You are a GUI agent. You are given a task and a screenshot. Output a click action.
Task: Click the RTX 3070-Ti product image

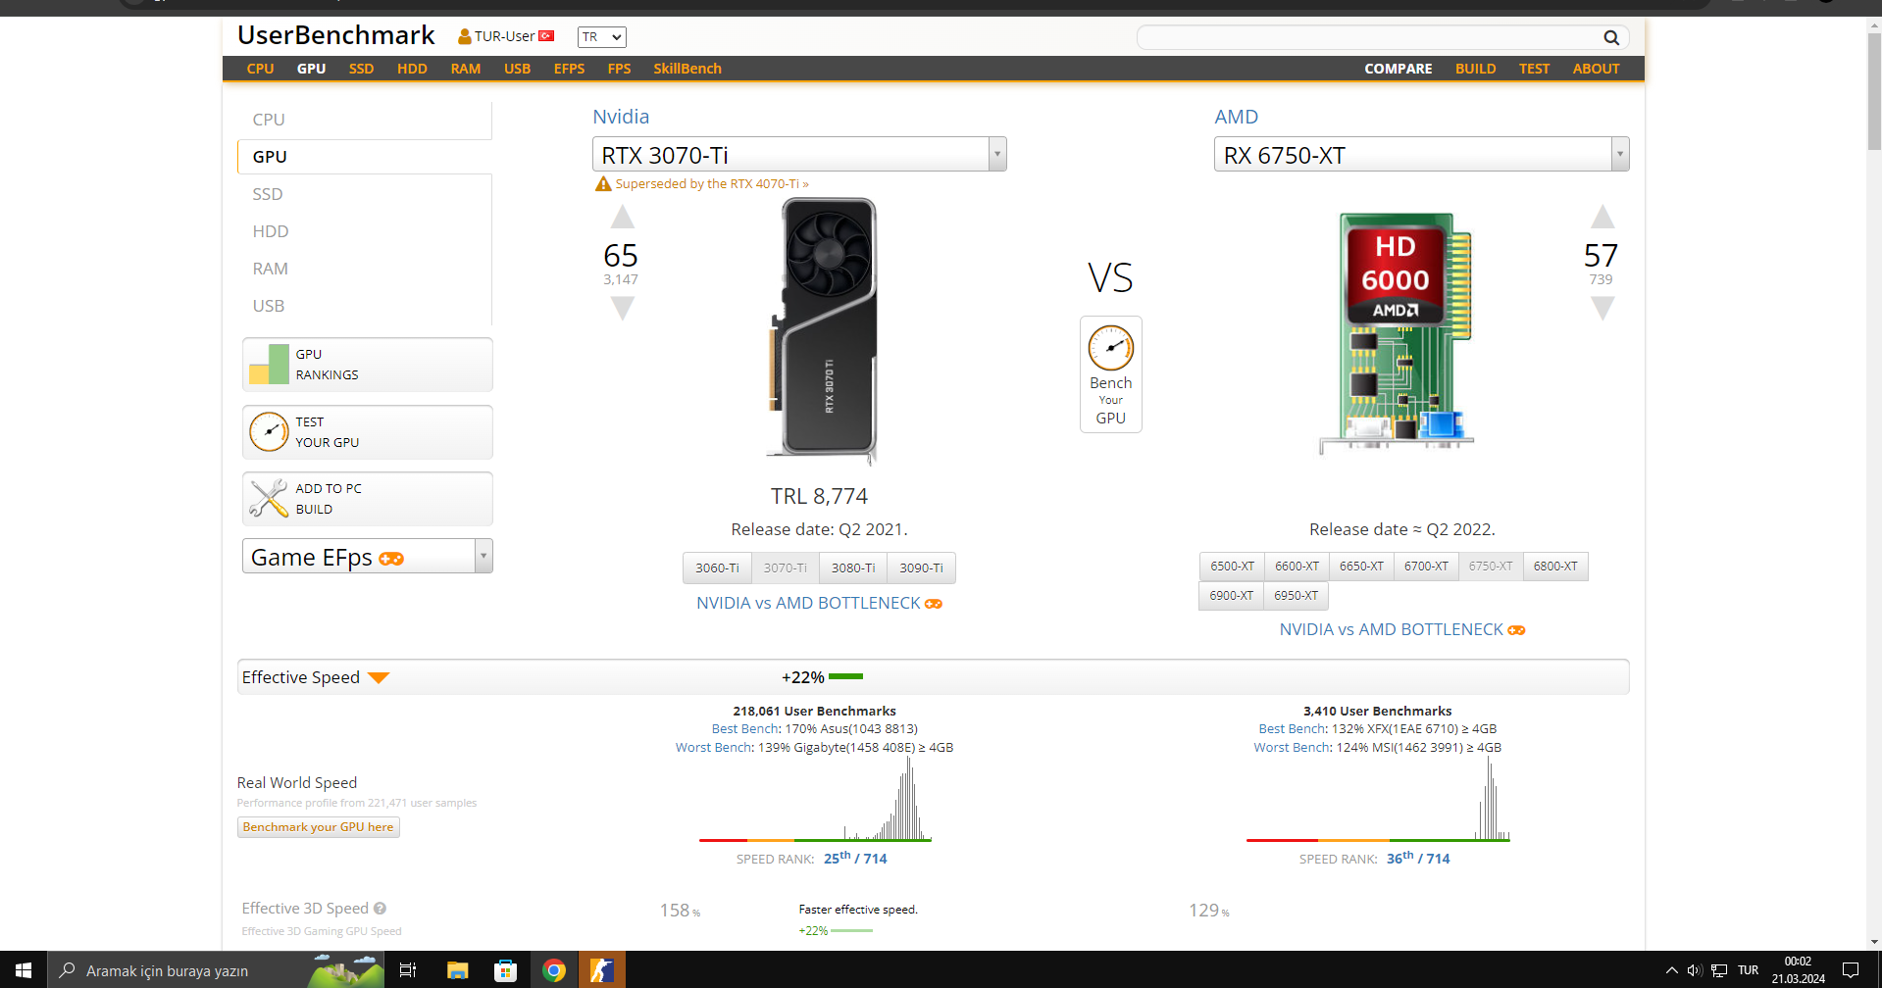(x=824, y=331)
